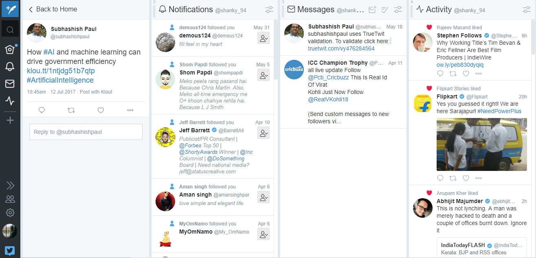The image size is (536, 258).
Task: Mark all messages as read
Action: pyautogui.click(x=385, y=9)
